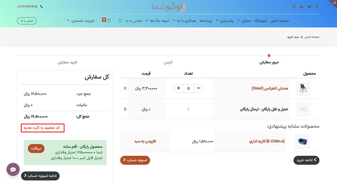Remove the حمل و نقل رایگان row via trash icon
This screenshot has width=337, height=183.
125,109
